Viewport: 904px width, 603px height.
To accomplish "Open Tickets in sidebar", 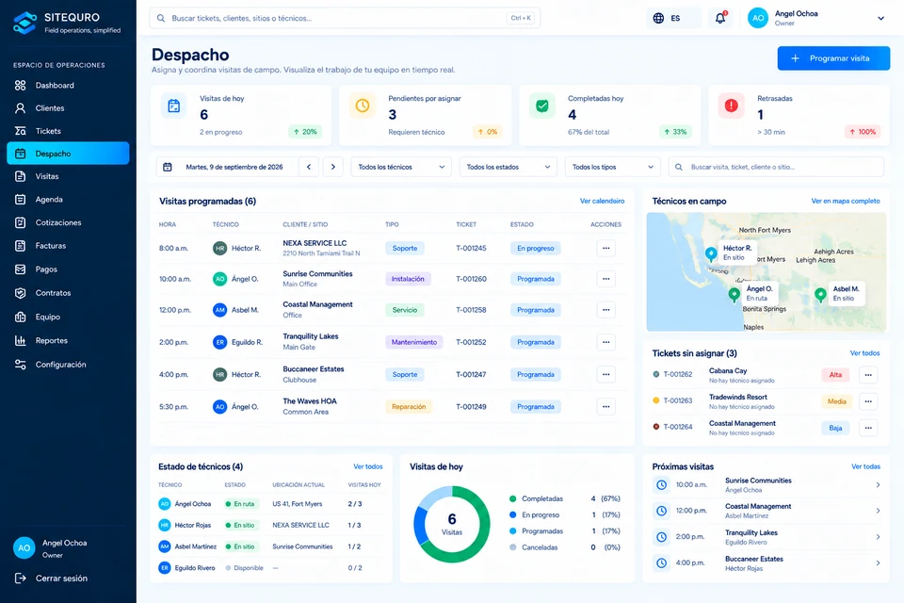I will pyautogui.click(x=68, y=131).
